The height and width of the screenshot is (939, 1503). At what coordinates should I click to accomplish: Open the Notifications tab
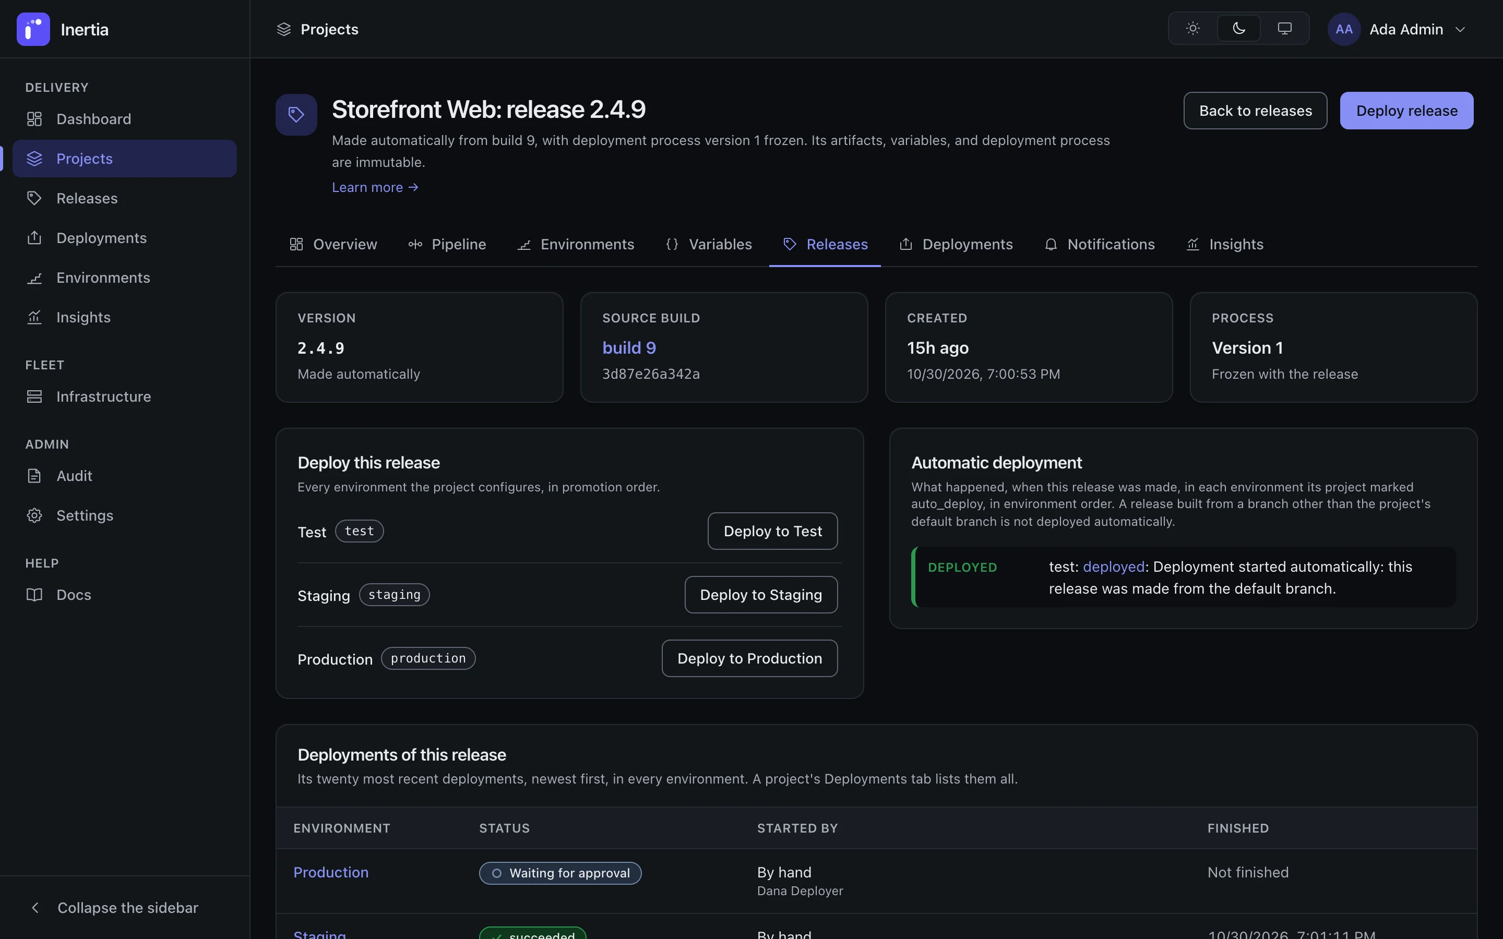click(x=1100, y=244)
